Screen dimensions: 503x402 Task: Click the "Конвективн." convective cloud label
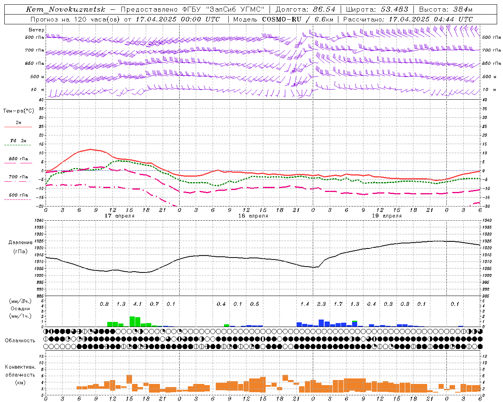[20, 367]
